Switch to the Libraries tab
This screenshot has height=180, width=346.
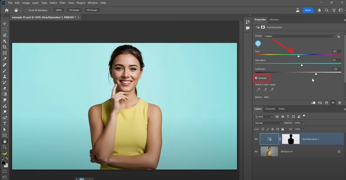274,19
